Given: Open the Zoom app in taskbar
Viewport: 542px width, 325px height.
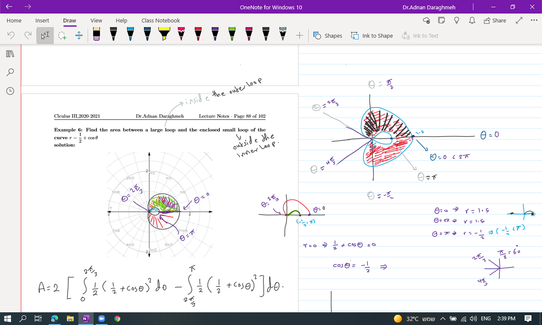Looking at the screenshot, I should pos(102,319).
